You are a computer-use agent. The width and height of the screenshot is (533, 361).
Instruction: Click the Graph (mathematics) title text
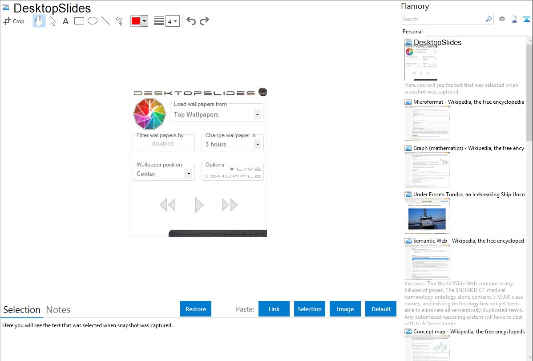pos(468,148)
